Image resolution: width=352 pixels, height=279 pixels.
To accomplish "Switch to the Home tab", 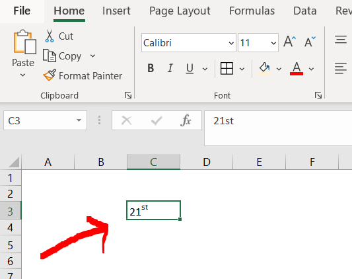I will 69,11.
